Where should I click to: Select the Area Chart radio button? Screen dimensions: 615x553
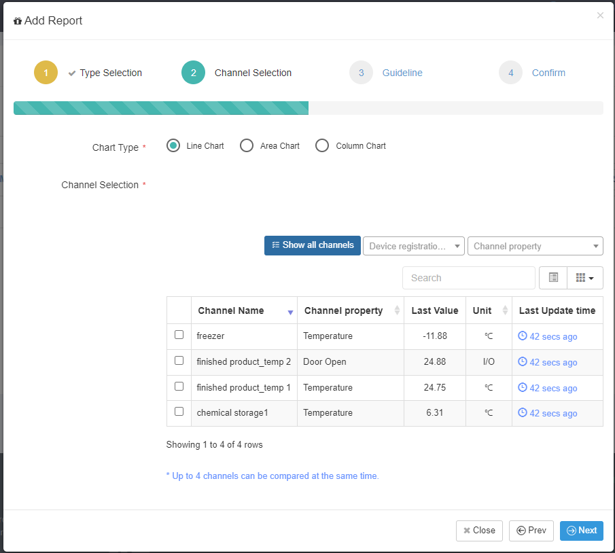pos(247,145)
